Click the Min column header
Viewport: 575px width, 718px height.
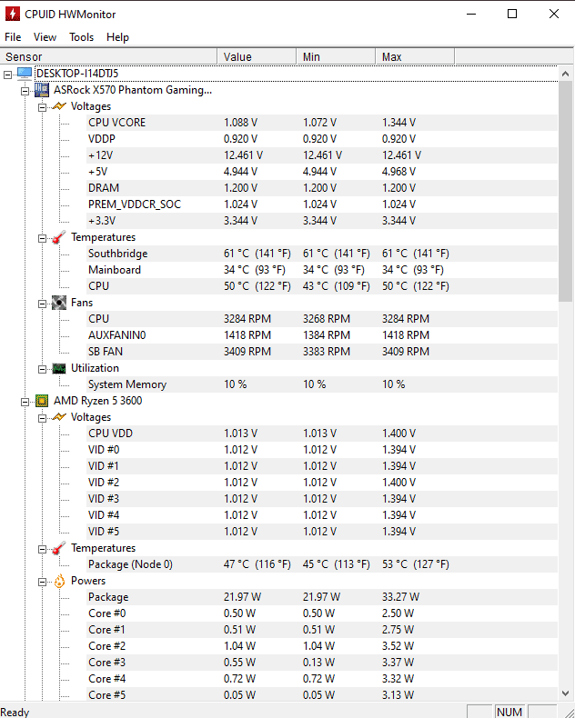coord(336,56)
